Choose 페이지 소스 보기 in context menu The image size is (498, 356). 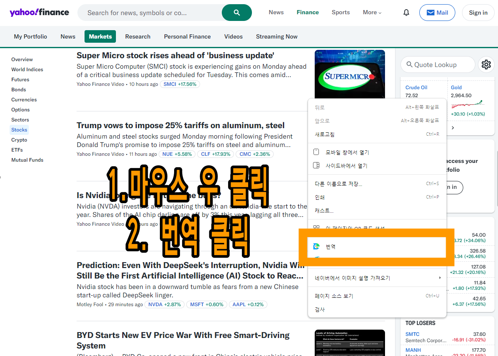[x=377, y=296]
